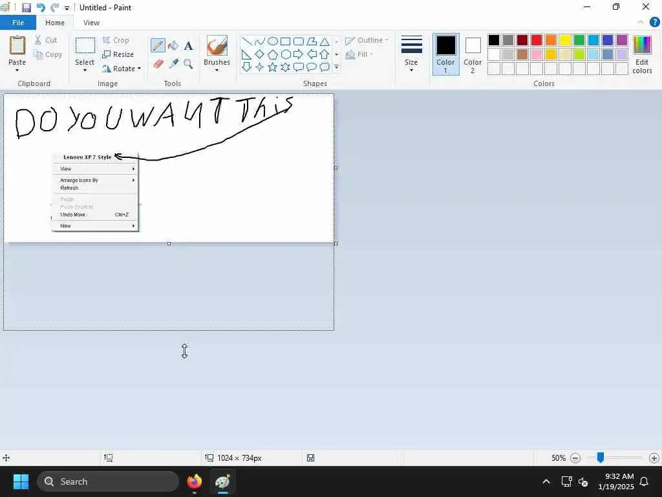Image resolution: width=662 pixels, height=497 pixels.
Task: Expand the Rotate dropdown
Action: (140, 69)
